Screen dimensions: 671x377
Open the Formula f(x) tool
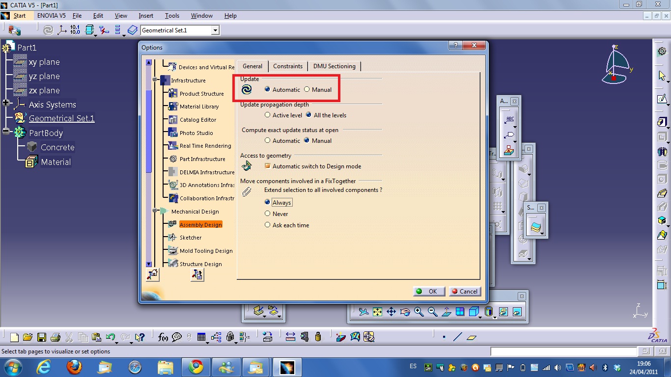pos(163,337)
